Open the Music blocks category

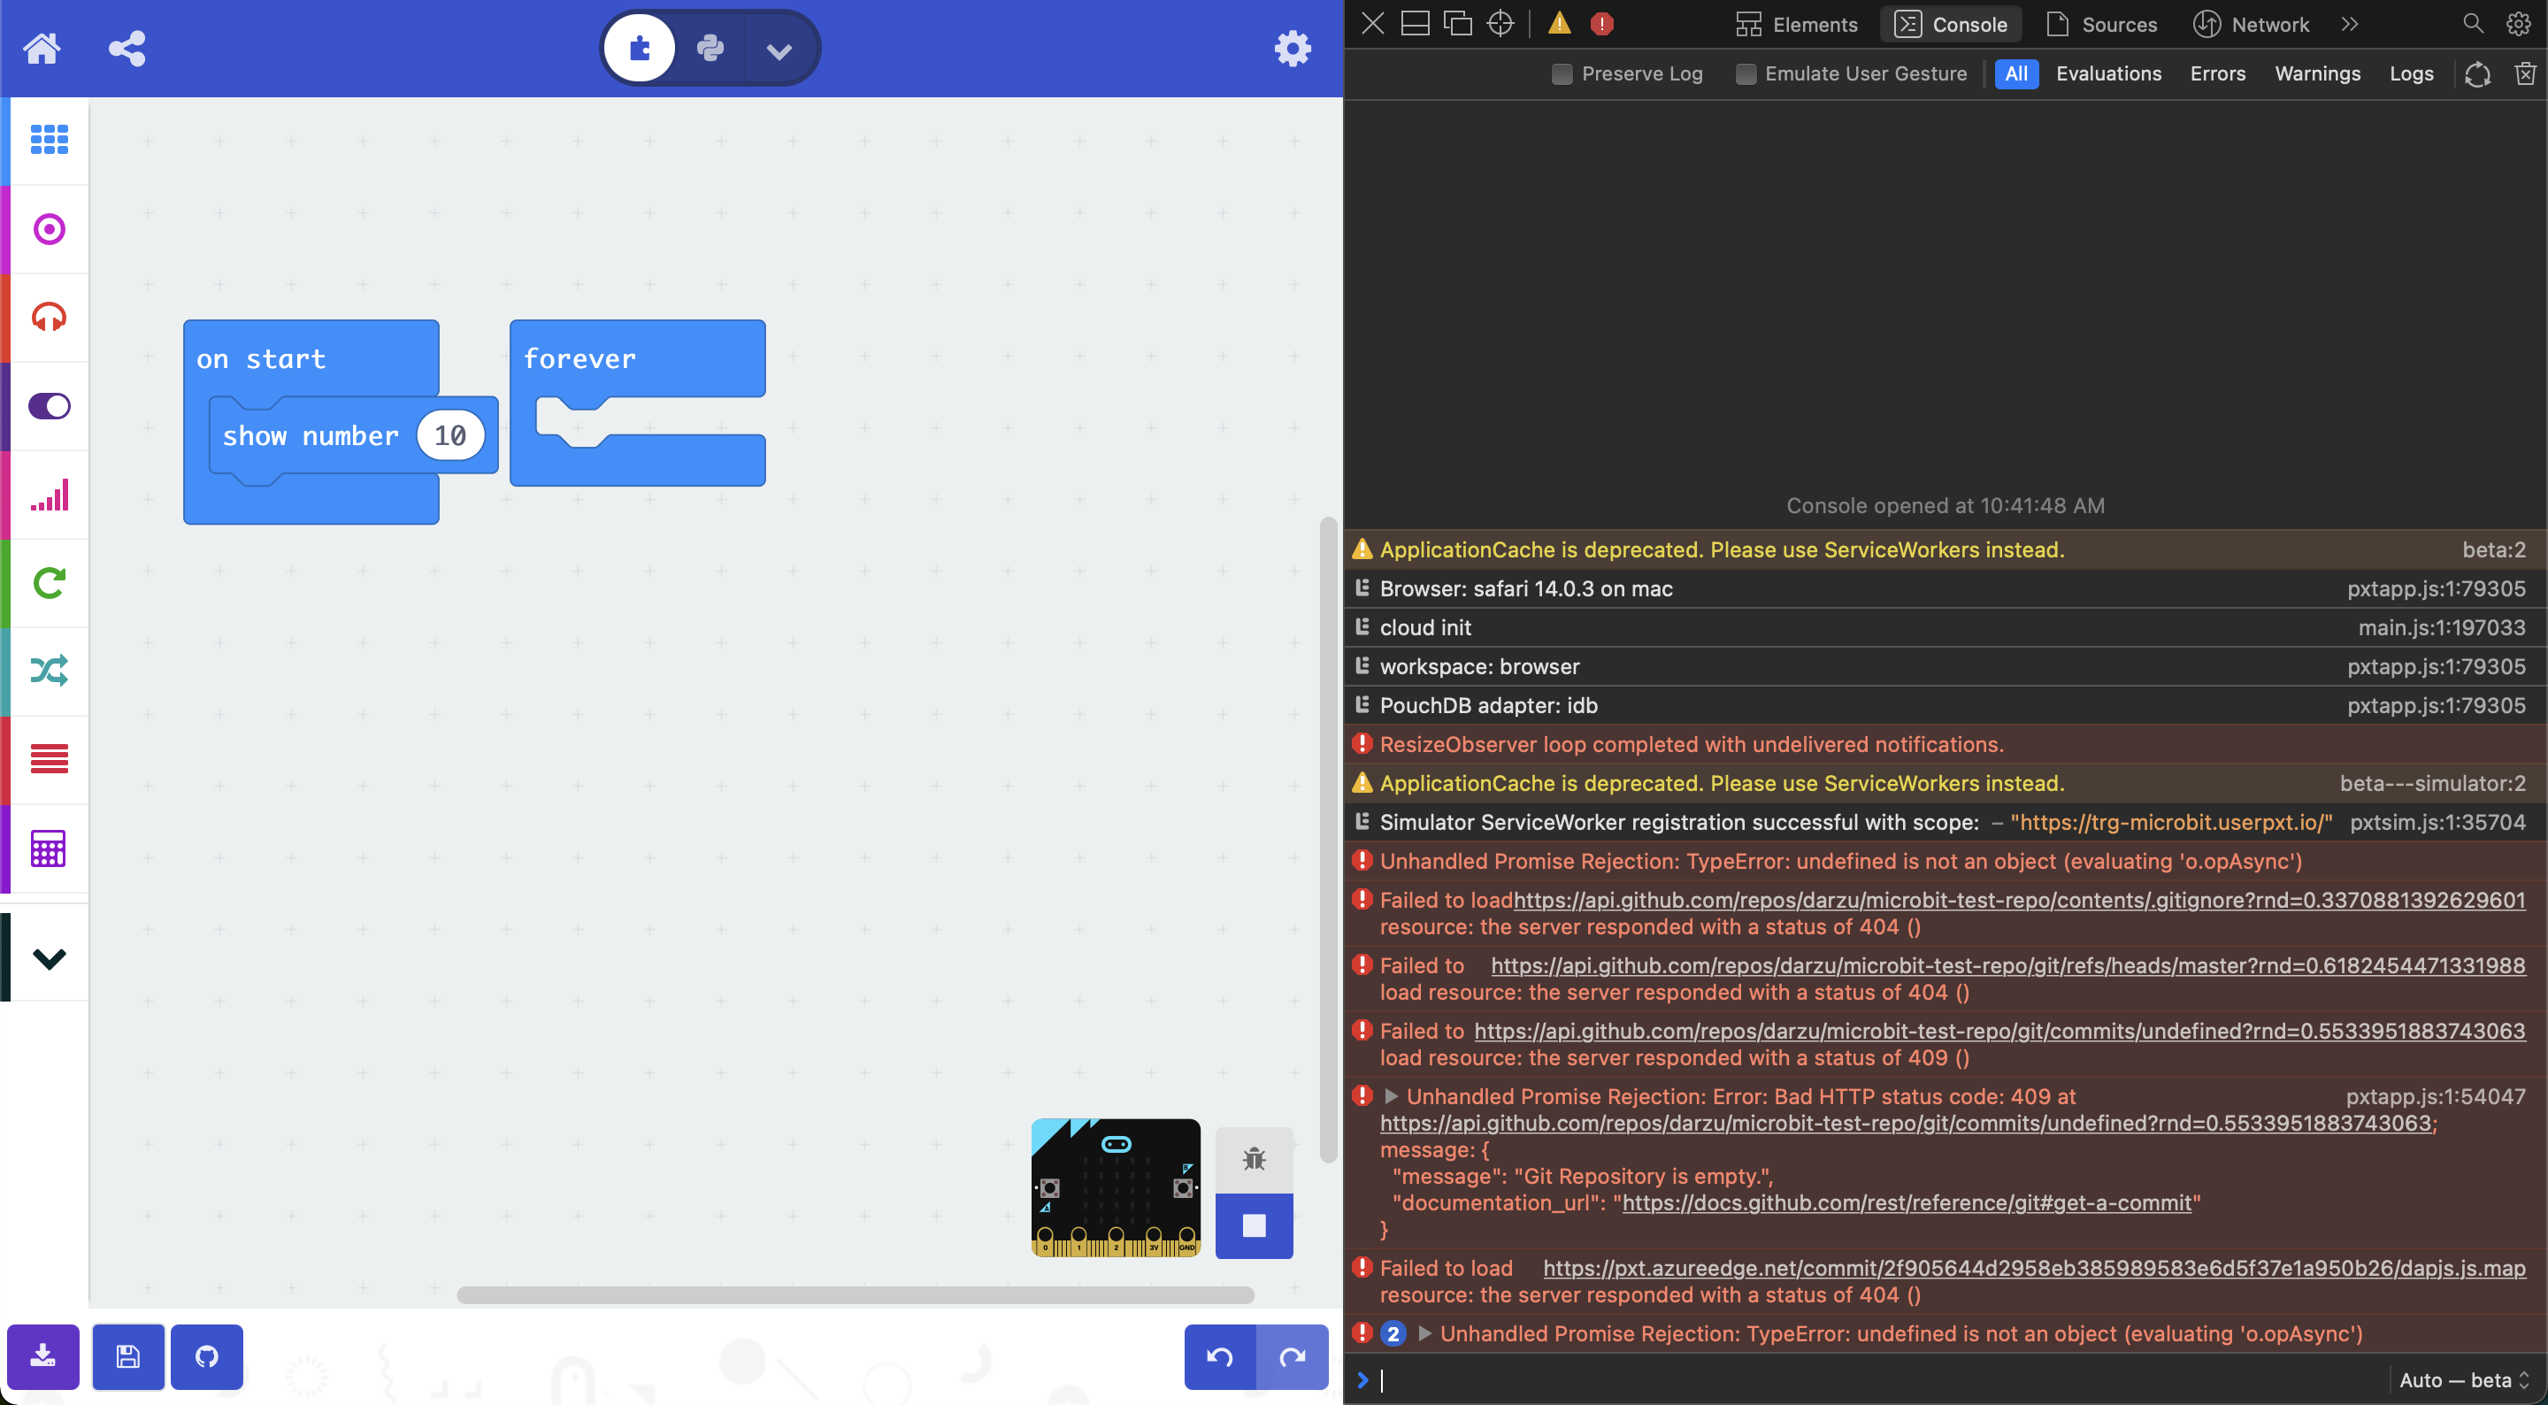tap(49, 317)
